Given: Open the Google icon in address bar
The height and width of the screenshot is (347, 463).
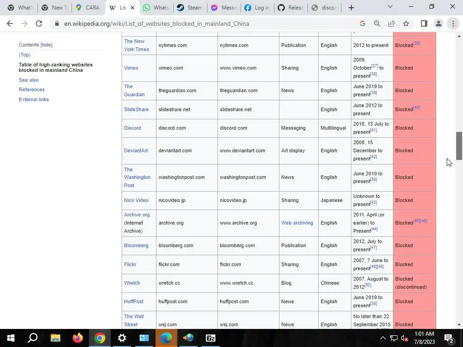Looking at the screenshot, I should click(x=362, y=23).
